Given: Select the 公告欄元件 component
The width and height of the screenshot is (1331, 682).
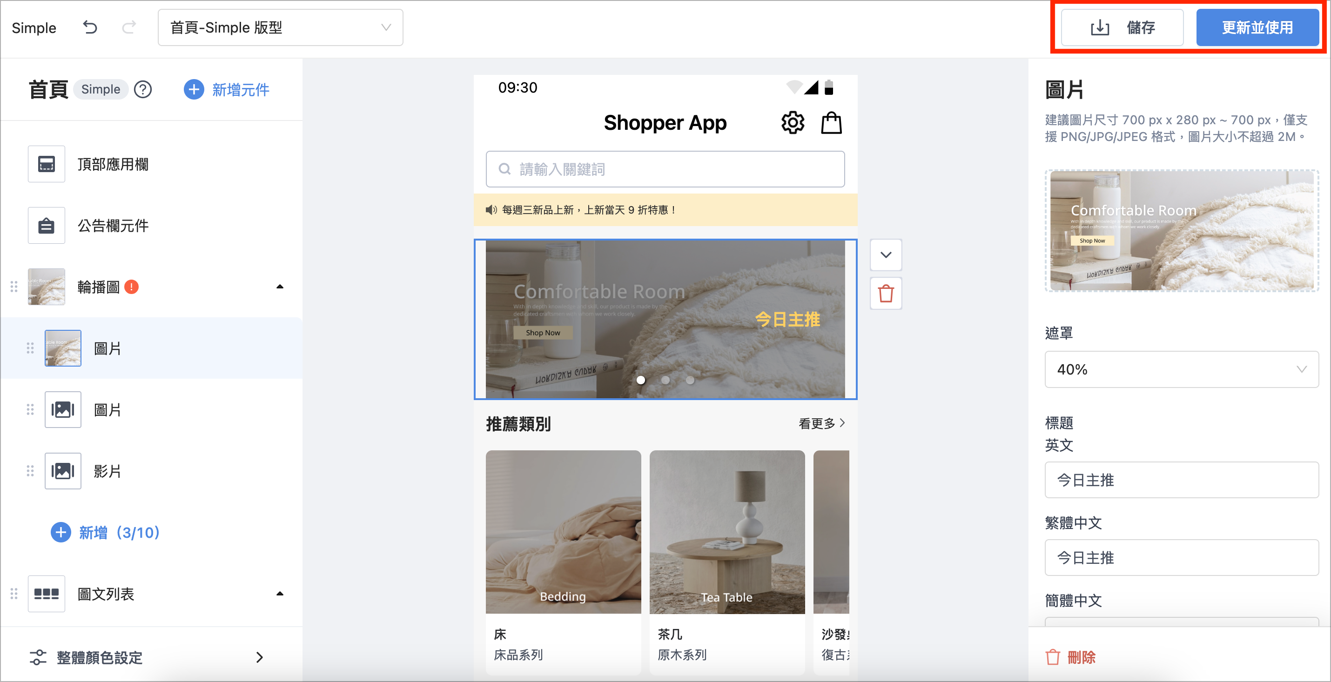Looking at the screenshot, I should point(152,225).
